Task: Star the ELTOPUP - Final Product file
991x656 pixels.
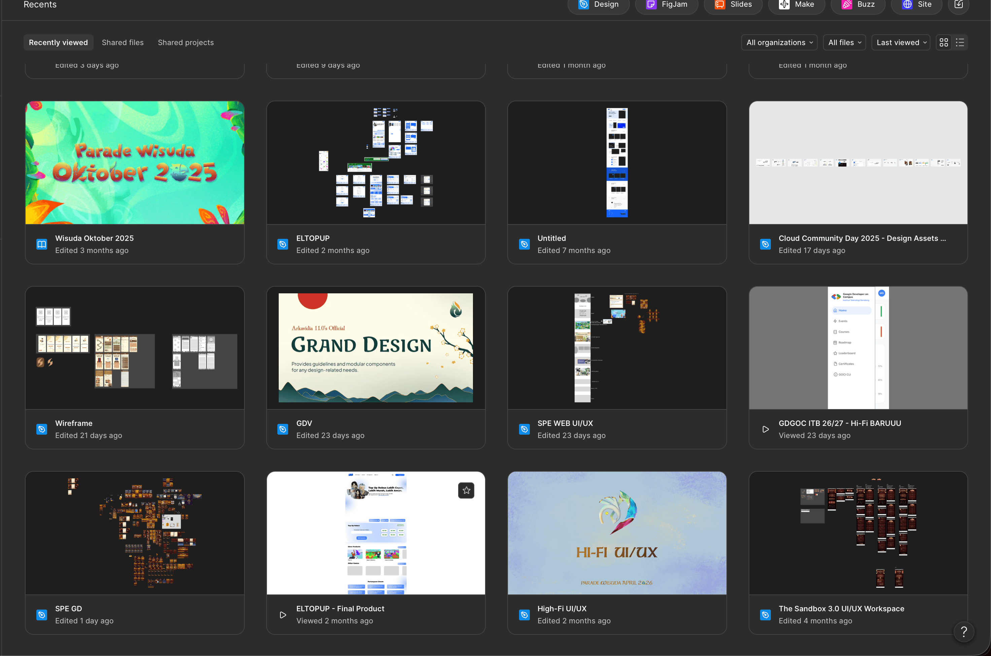Action: 466,490
